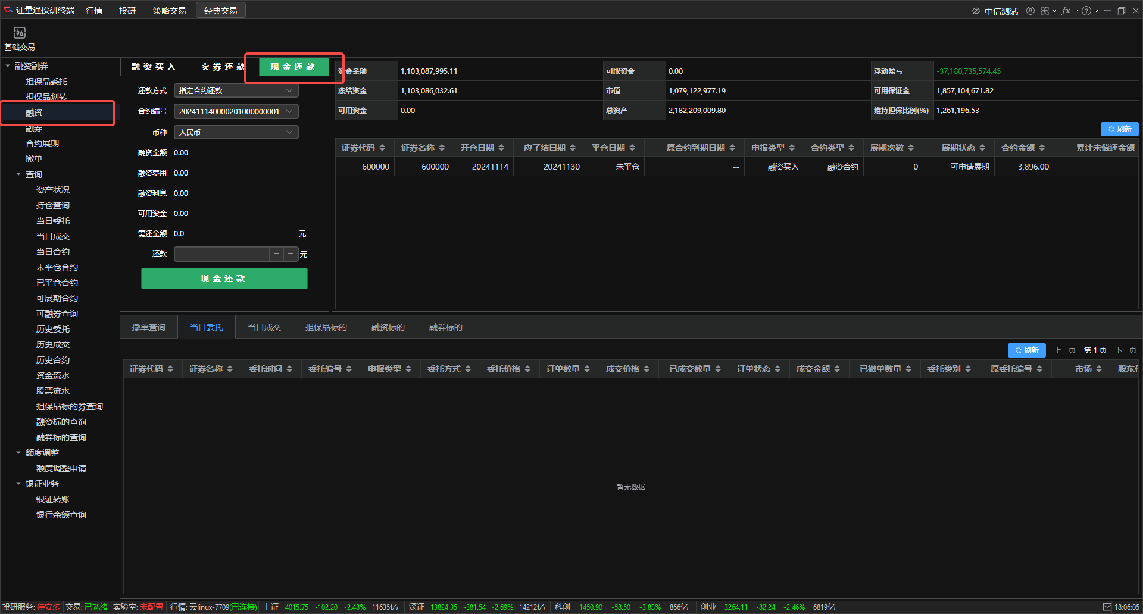Switch to the 当日成交 bottom tab
1143x614 pixels.
264,327
